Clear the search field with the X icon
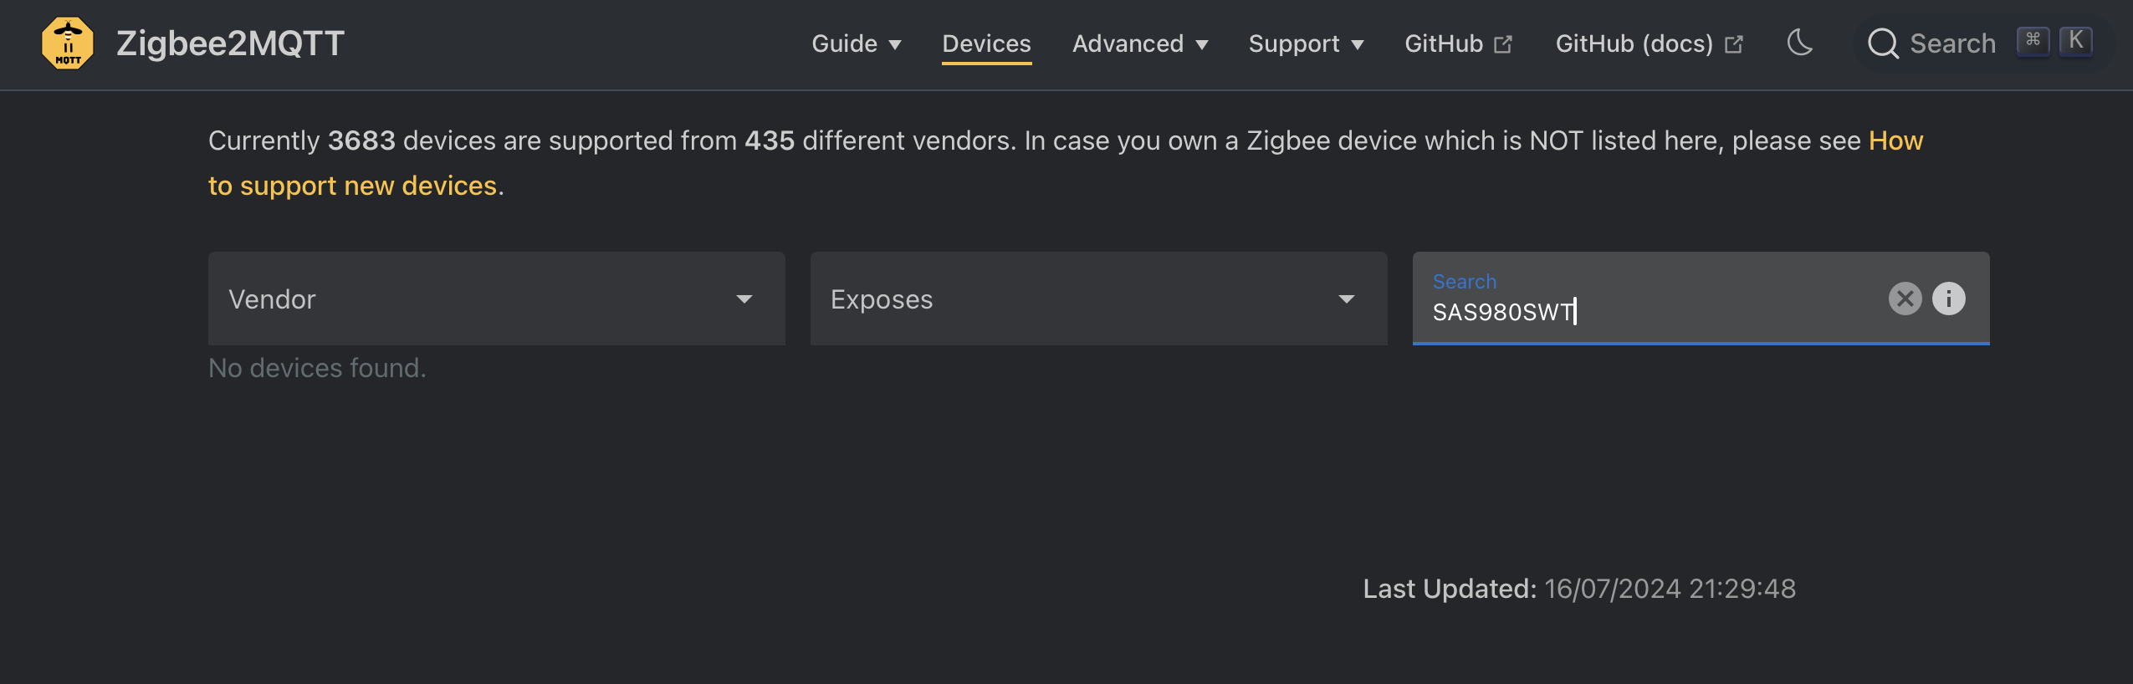2133x684 pixels. [1905, 299]
